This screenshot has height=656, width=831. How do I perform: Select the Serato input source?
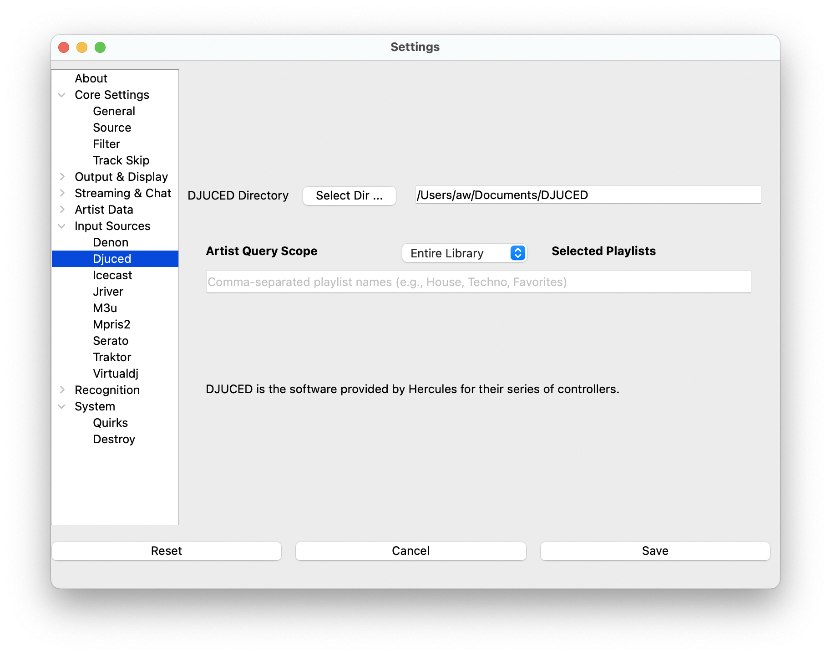[111, 340]
